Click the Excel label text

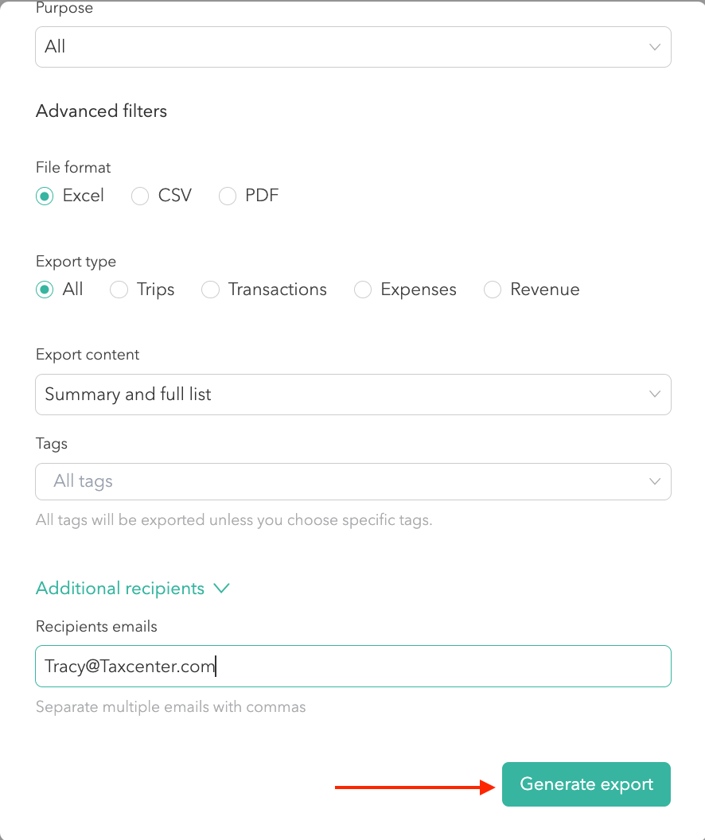tap(84, 196)
